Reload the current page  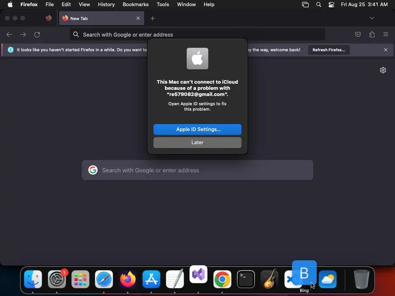click(37, 34)
